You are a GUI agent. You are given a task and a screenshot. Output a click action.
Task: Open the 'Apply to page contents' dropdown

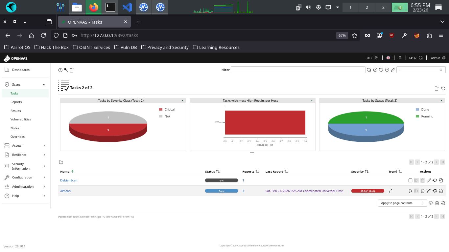(x=402, y=203)
